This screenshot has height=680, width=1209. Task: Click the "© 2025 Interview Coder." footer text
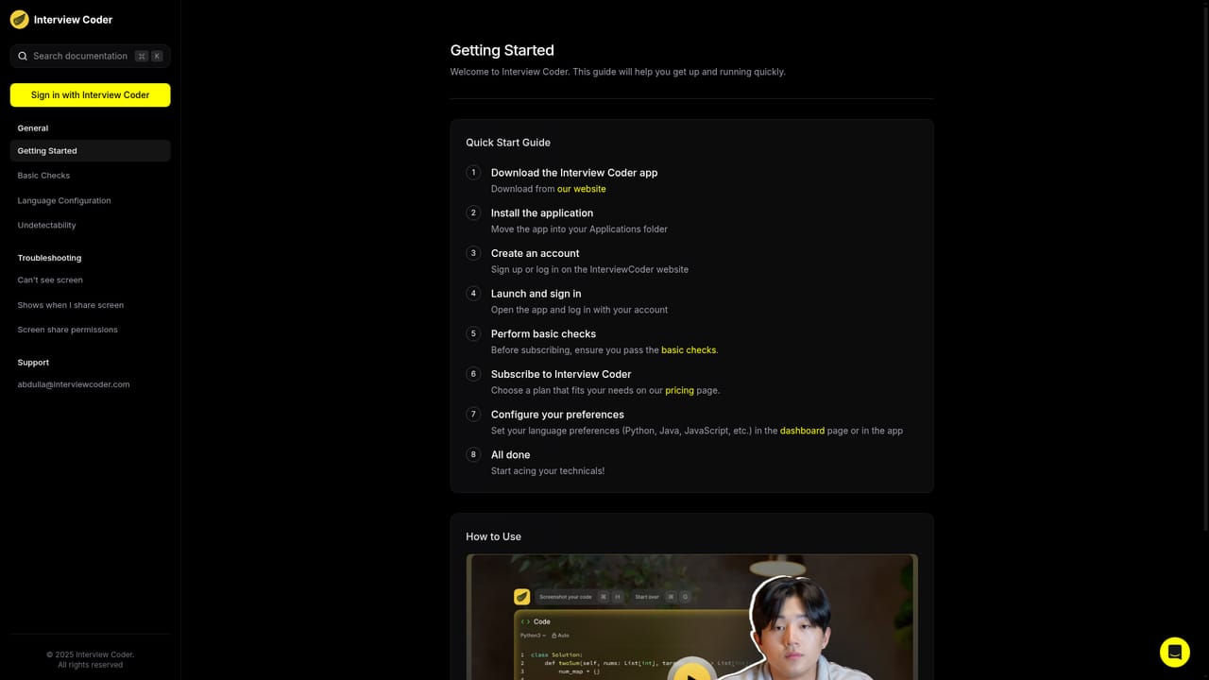[x=91, y=654]
